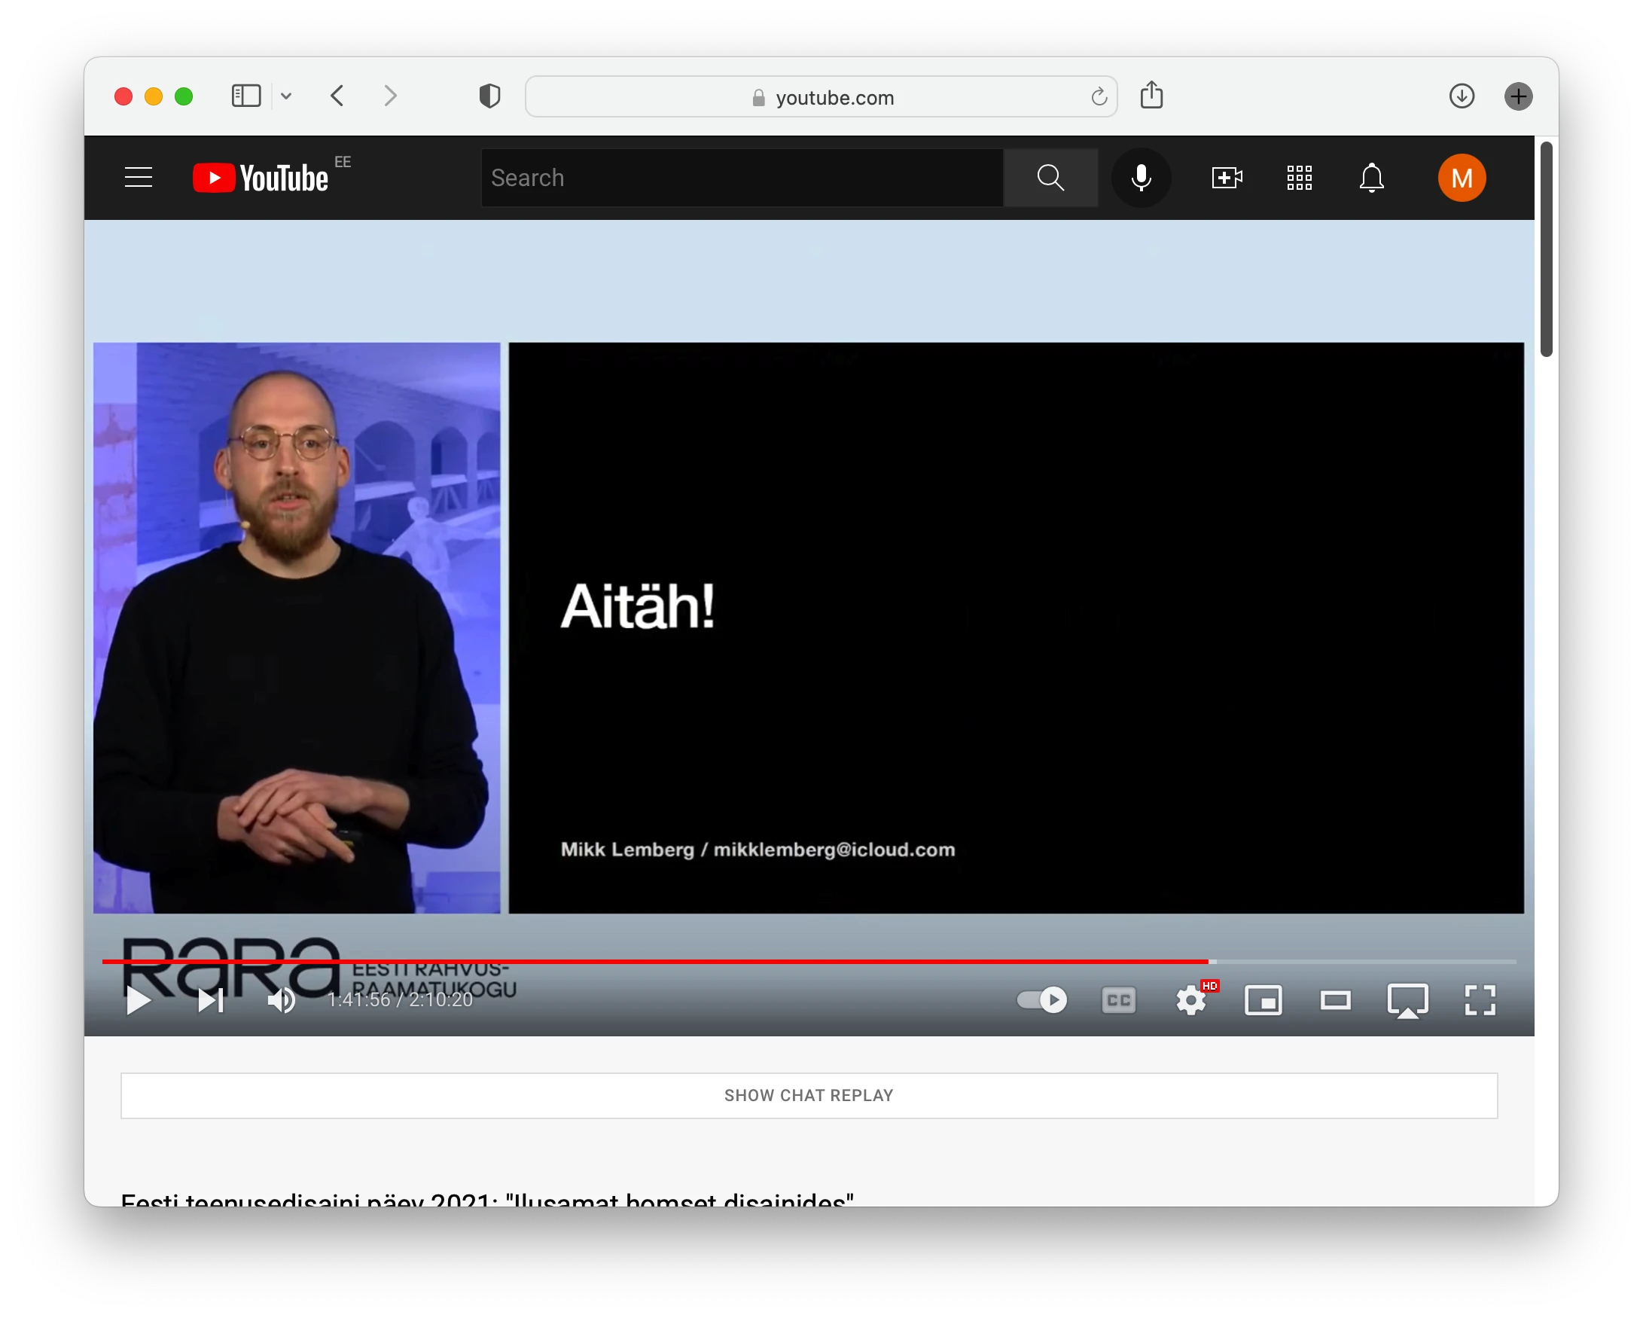This screenshot has height=1318, width=1643.
Task: Open the YouTube apps grid
Action: click(1299, 178)
